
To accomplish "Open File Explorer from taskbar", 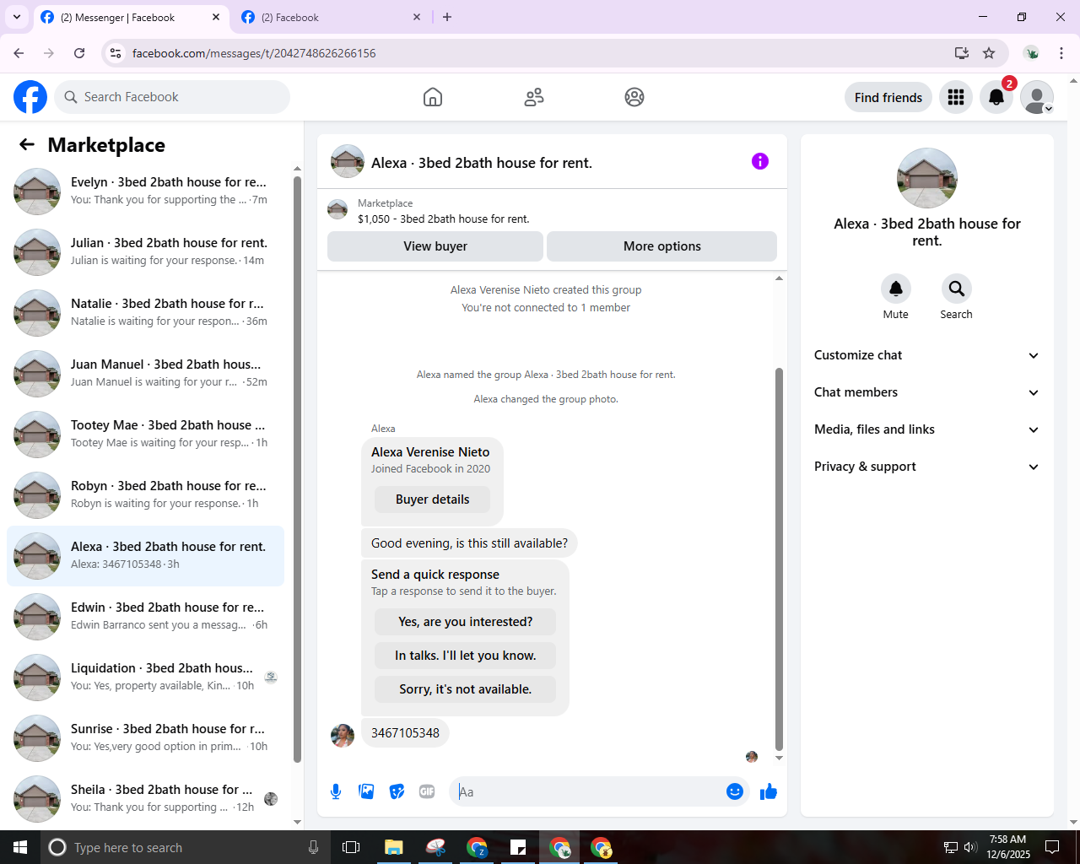I will click(394, 847).
